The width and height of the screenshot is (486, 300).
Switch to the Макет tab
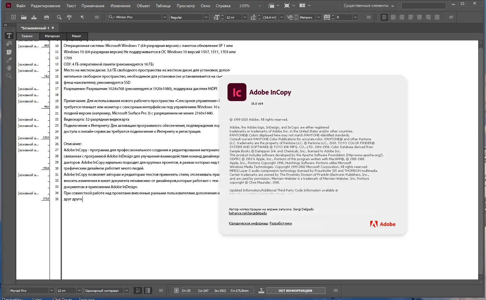point(77,36)
